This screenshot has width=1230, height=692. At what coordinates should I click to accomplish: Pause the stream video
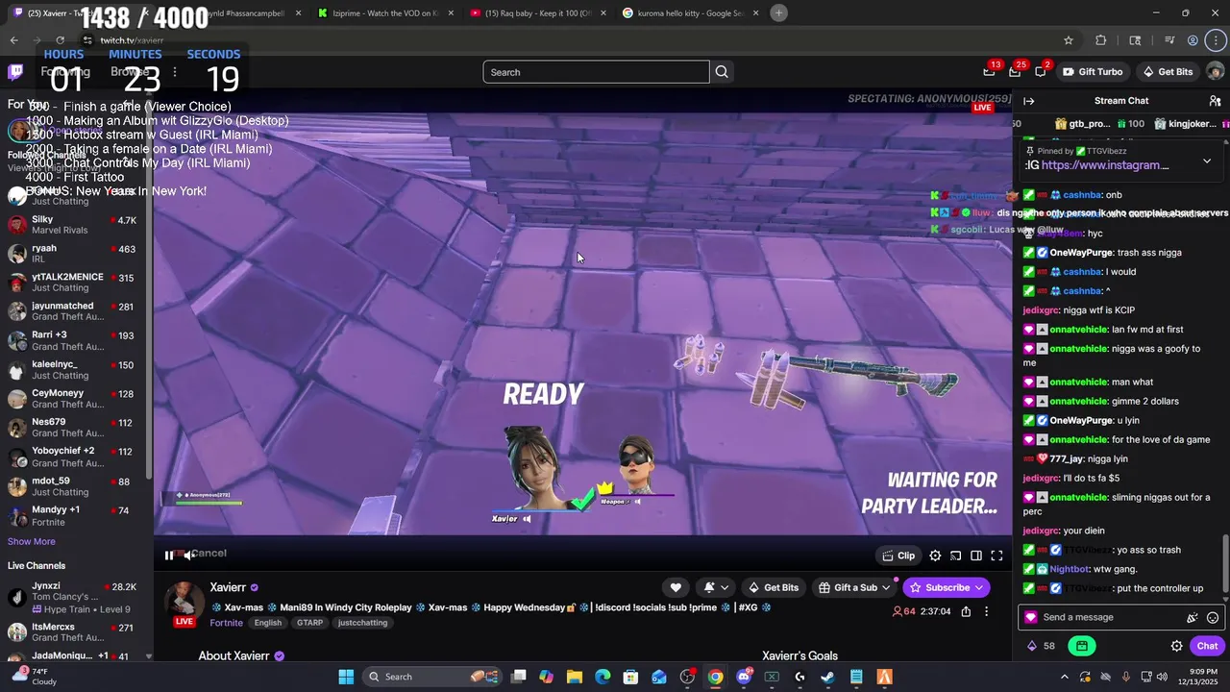point(169,555)
